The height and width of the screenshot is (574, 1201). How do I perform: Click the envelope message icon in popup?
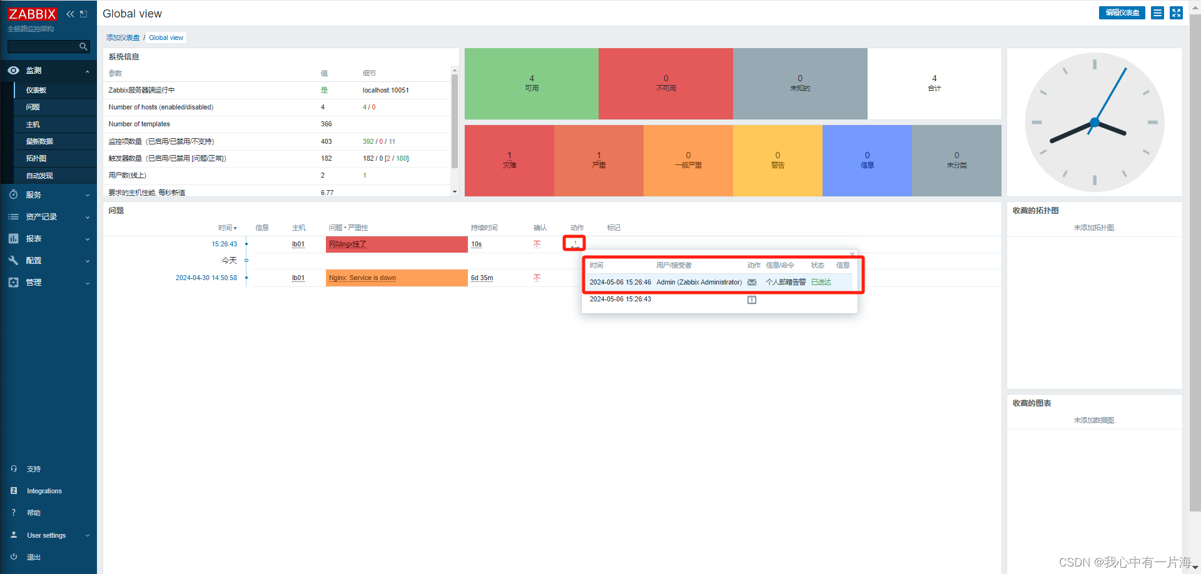click(x=752, y=283)
